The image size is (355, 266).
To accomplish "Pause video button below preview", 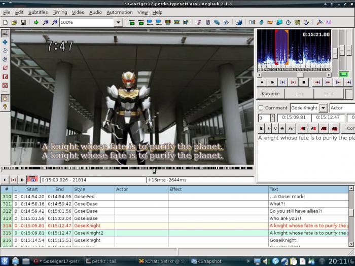I will 22,180.
